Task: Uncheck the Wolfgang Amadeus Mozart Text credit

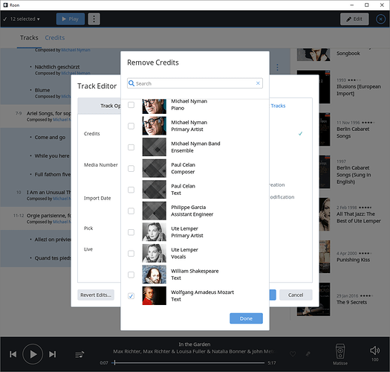Action: 131,296
